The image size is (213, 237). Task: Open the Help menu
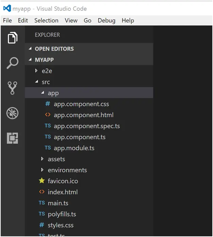coord(128,21)
